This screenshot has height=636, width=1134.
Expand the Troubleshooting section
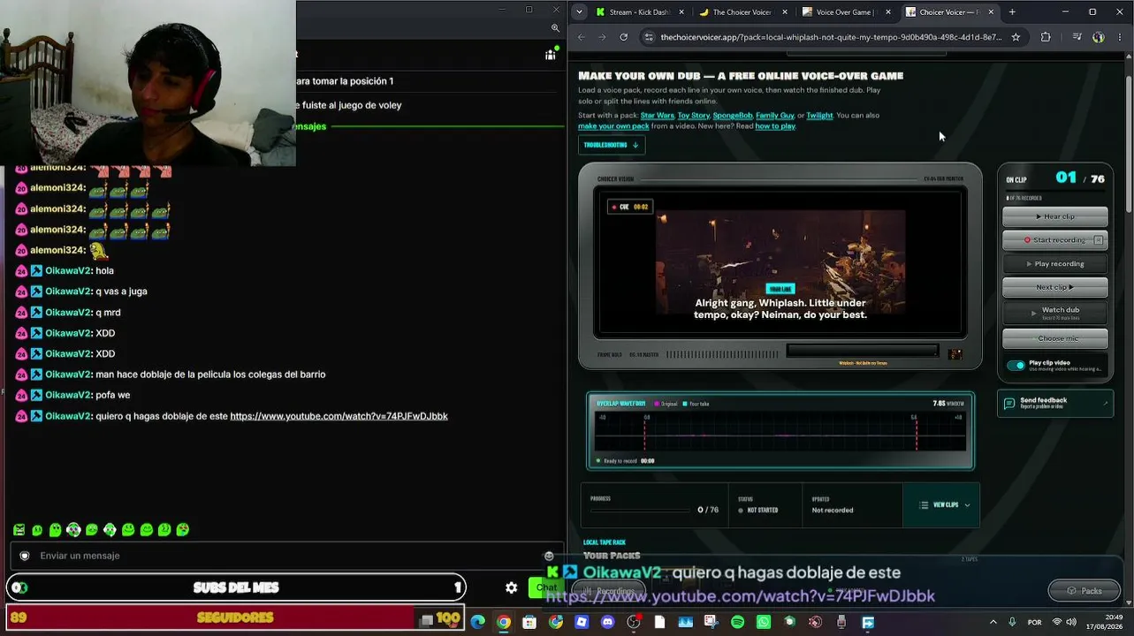612,145
